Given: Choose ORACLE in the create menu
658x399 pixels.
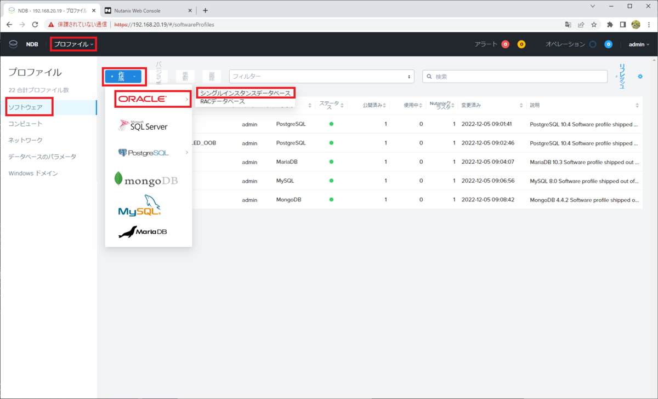Looking at the screenshot, I should point(143,99).
